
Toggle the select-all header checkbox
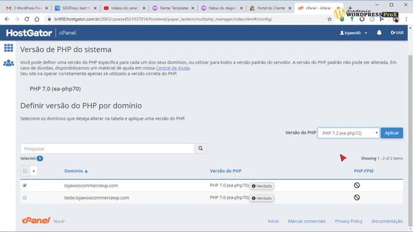25,171
